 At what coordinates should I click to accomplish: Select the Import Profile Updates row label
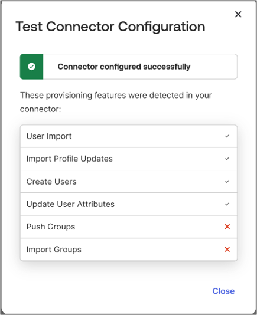[x=70, y=159]
